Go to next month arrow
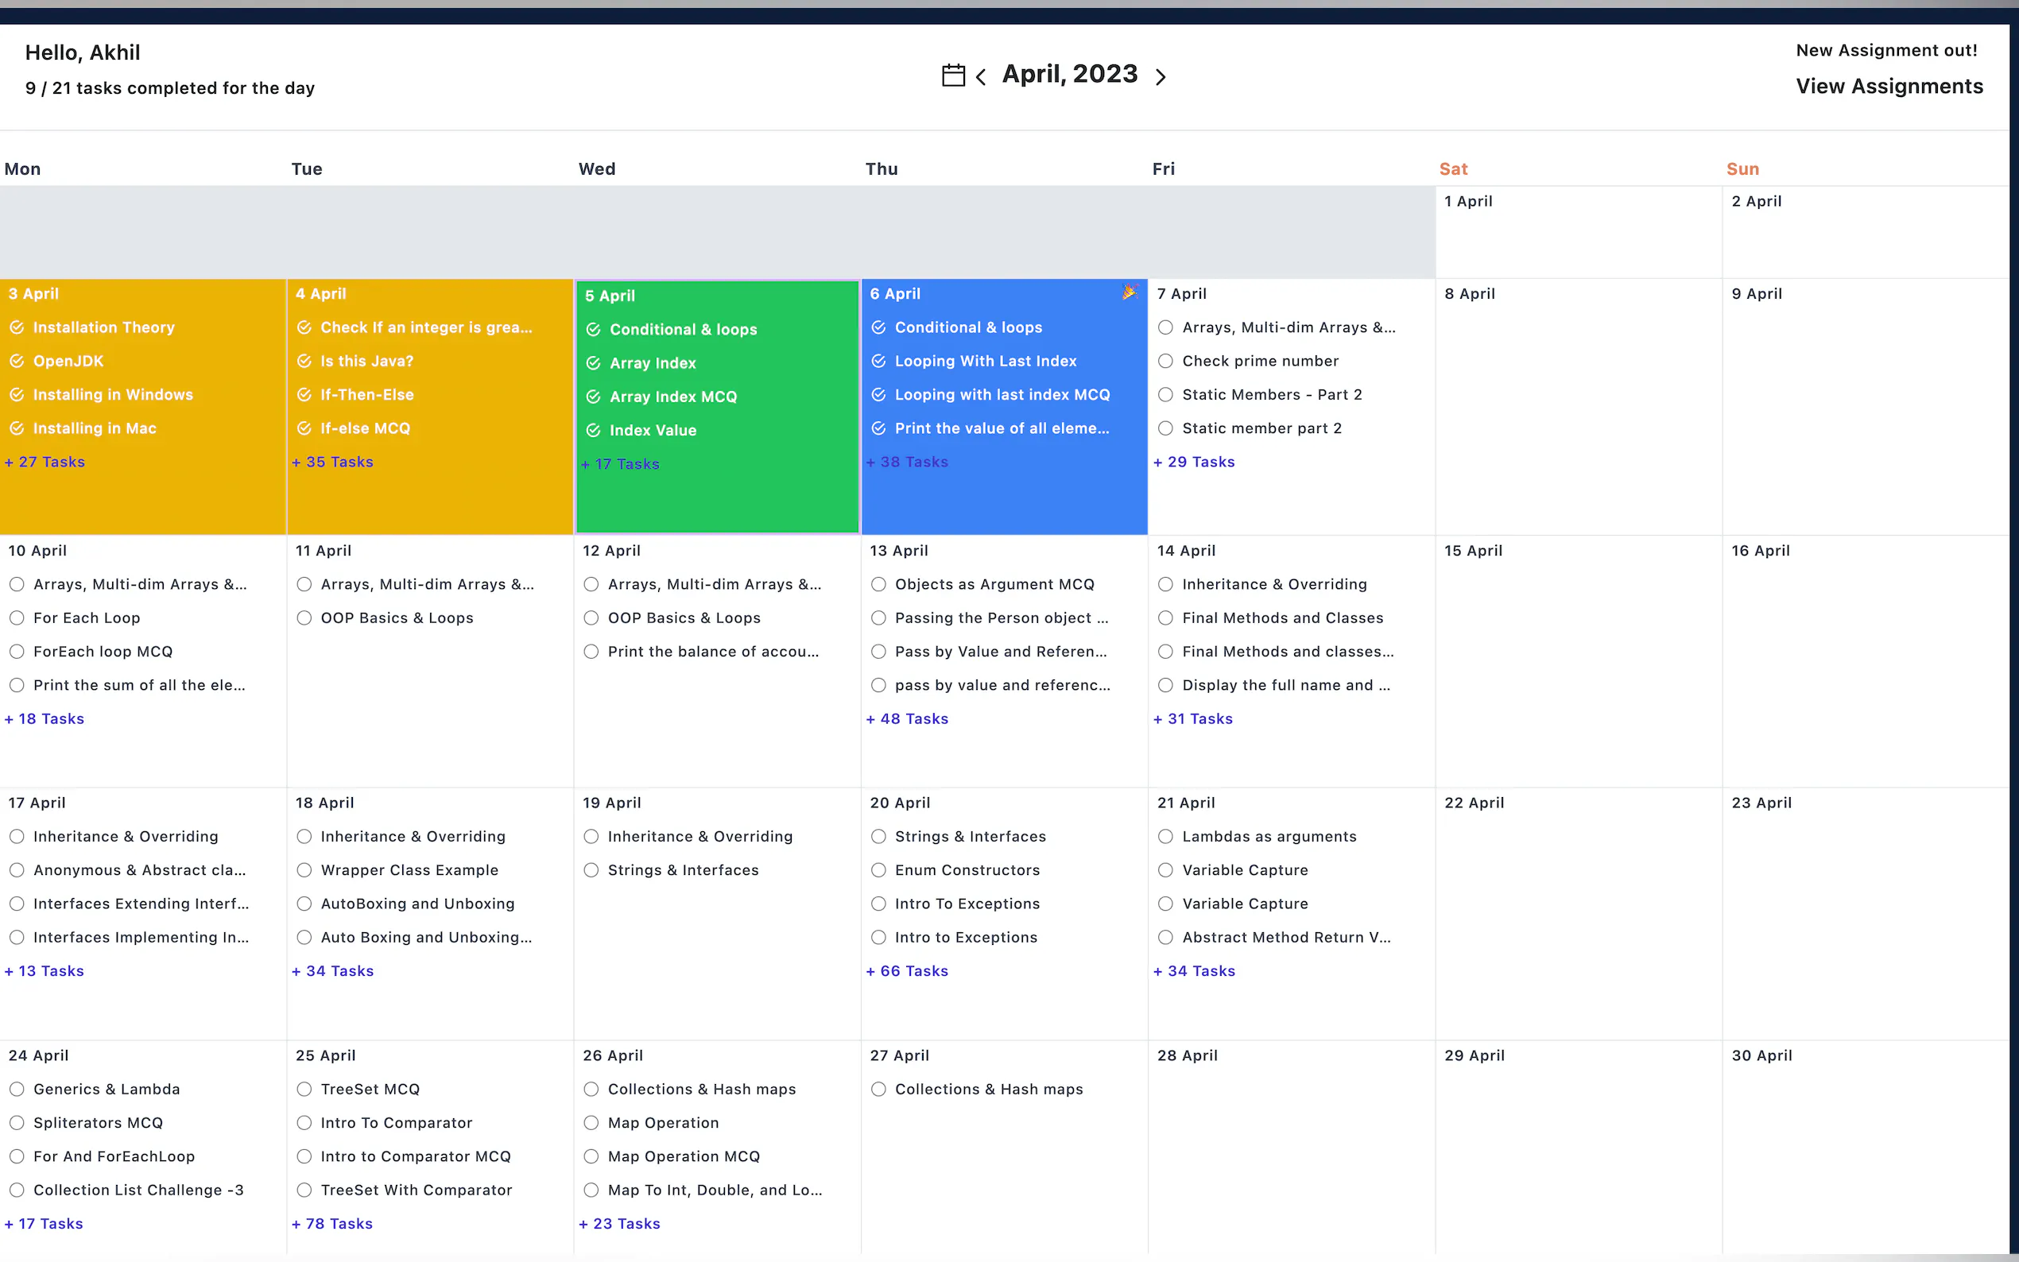 coord(1161,77)
